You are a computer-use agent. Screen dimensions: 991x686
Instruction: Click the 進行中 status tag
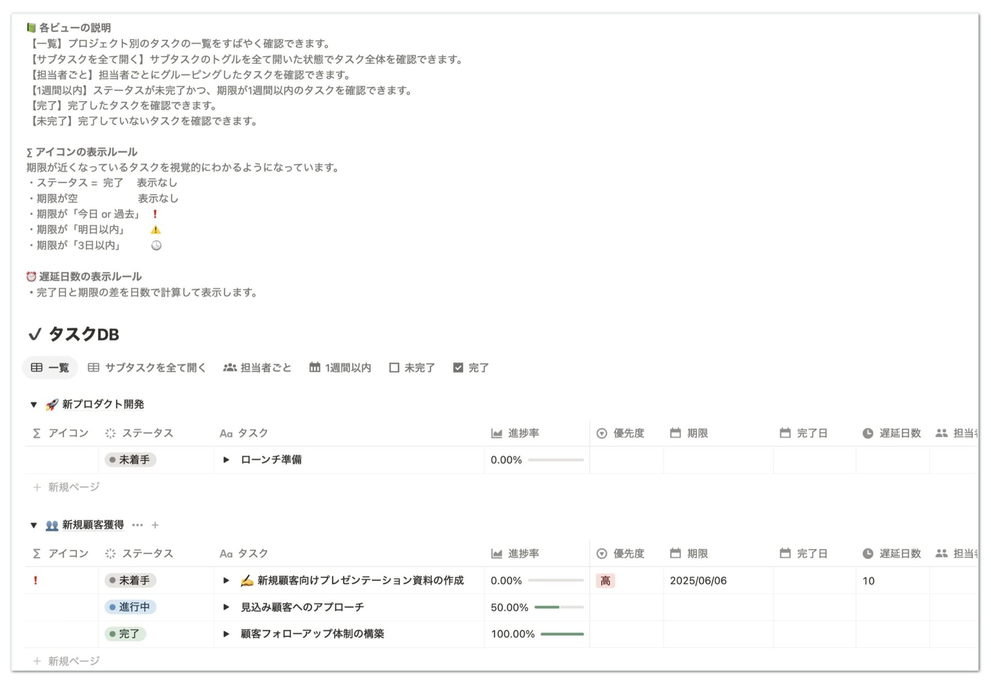click(x=130, y=607)
